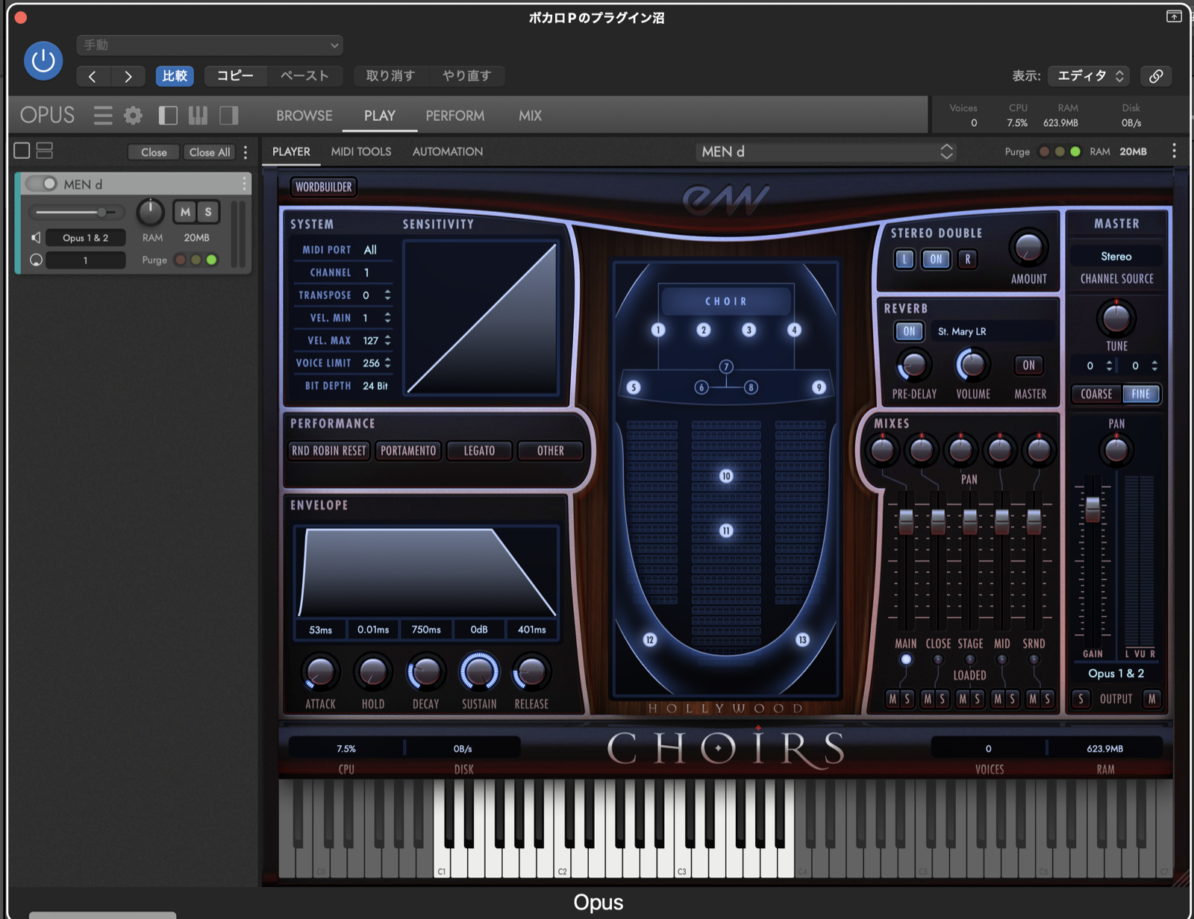Select choir position 9 marker
This screenshot has height=919, width=1194.
(x=819, y=387)
